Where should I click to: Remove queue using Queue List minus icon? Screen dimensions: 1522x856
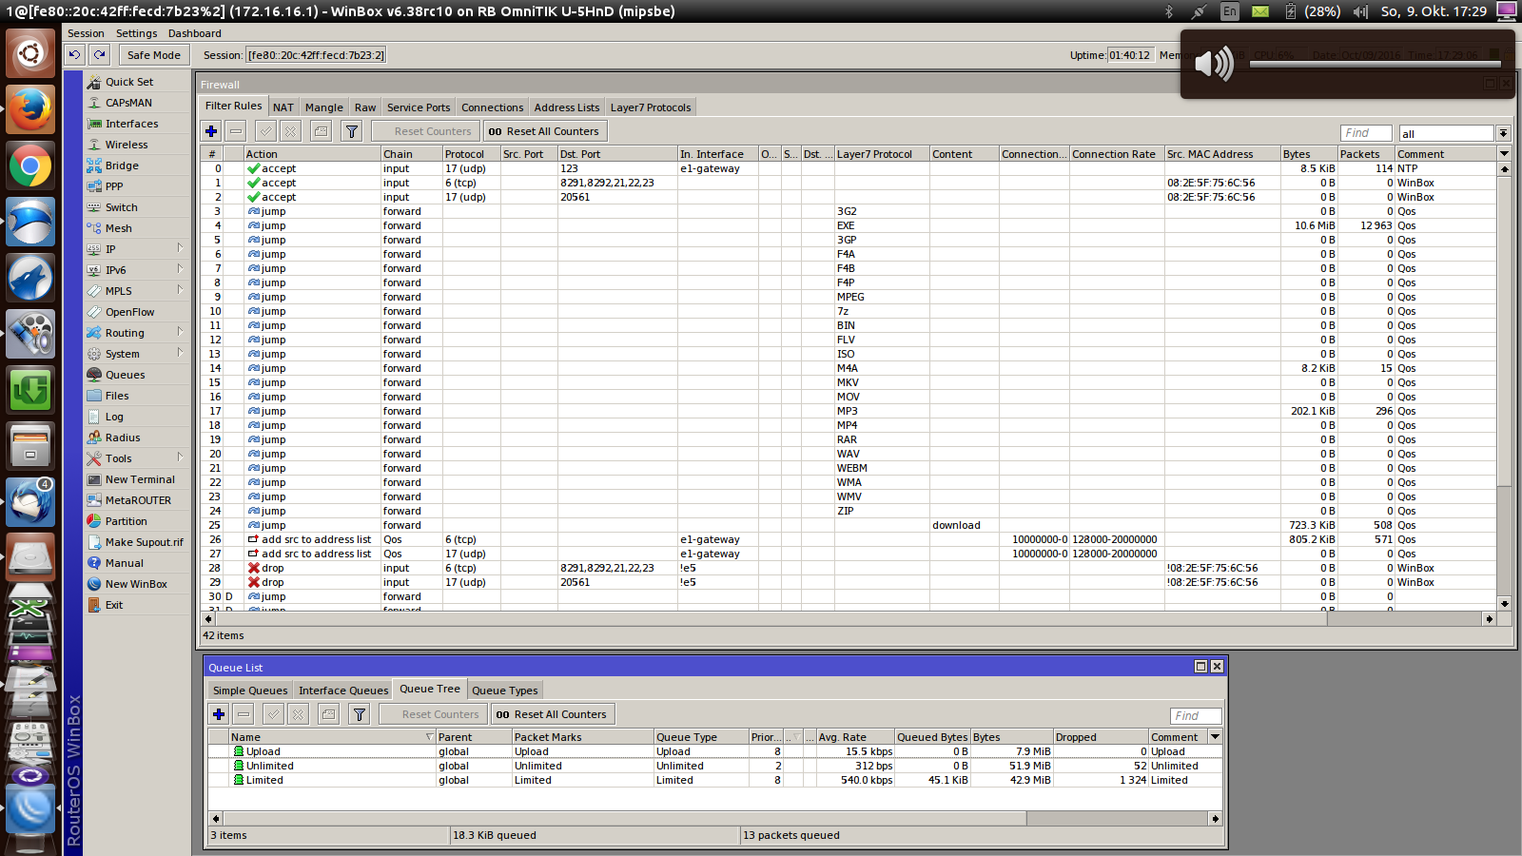pyautogui.click(x=244, y=714)
